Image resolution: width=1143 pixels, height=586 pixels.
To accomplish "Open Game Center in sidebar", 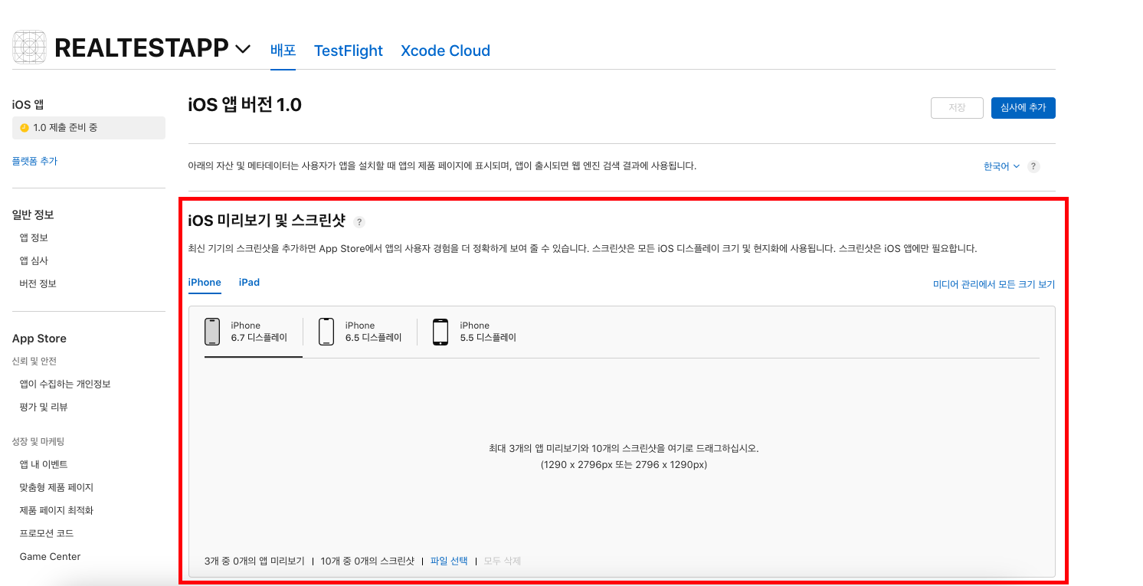I will (x=50, y=556).
